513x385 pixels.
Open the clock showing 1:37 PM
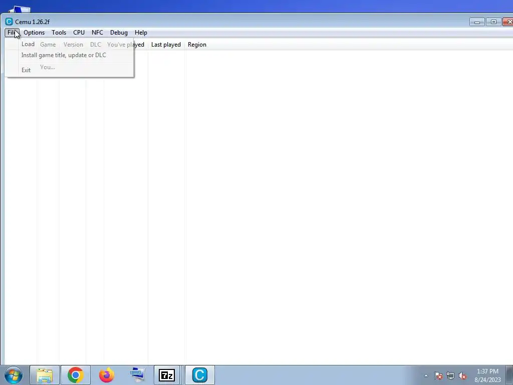(487, 375)
